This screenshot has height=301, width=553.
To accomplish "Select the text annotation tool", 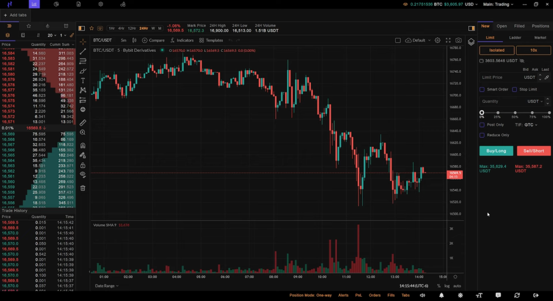I will coord(83,81).
